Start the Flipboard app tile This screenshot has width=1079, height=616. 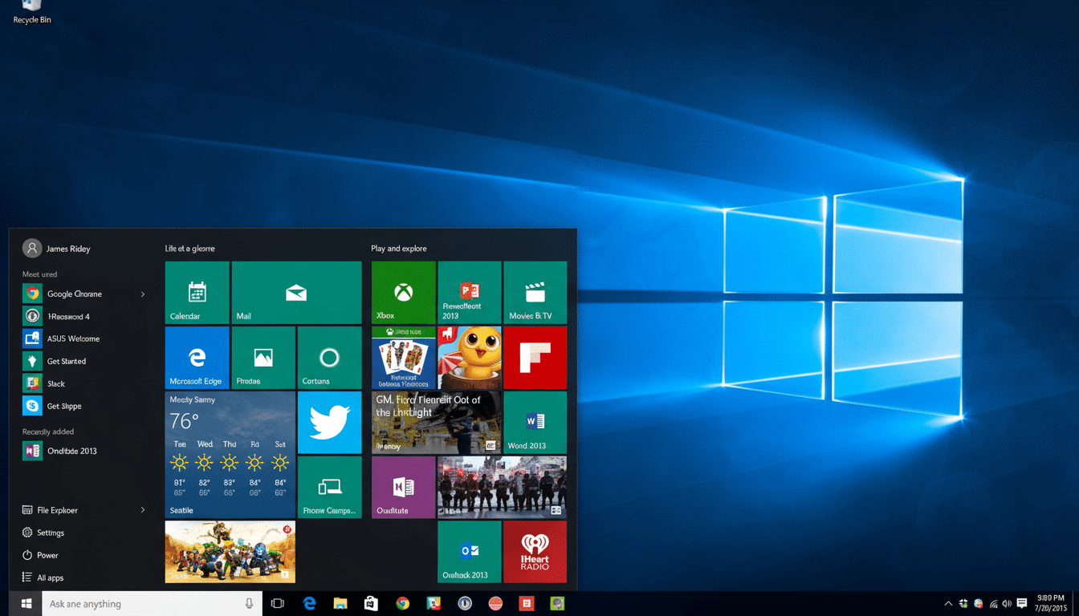535,357
